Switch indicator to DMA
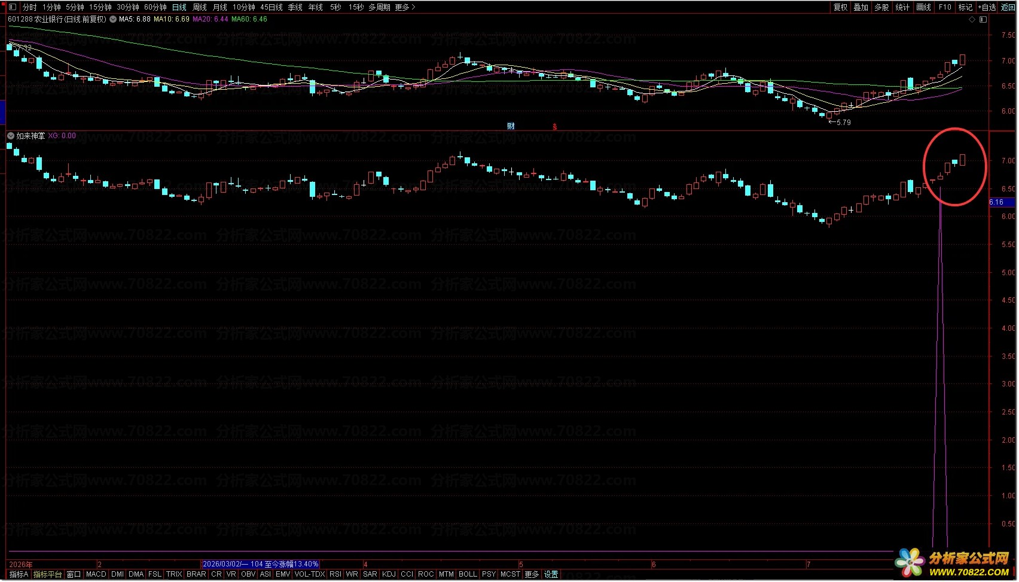Image resolution: width=1019 pixels, height=582 pixels. [x=136, y=574]
